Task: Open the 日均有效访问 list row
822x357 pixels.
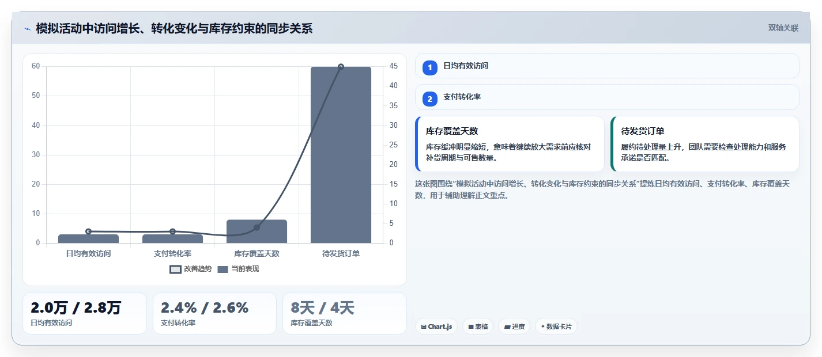Action: pos(607,66)
